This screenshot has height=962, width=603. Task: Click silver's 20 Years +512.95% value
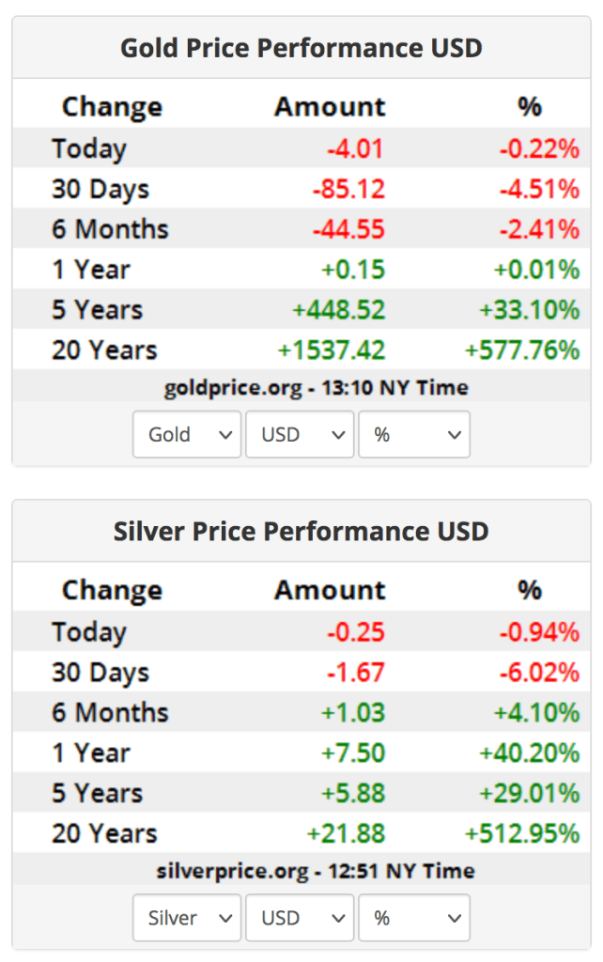click(521, 833)
